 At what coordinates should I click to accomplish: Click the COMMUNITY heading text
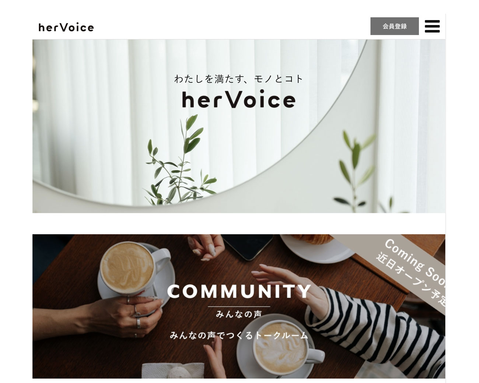point(239,291)
